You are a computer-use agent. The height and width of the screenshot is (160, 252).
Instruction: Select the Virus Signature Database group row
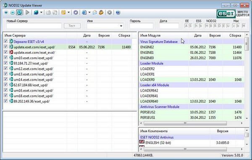tap(192, 42)
